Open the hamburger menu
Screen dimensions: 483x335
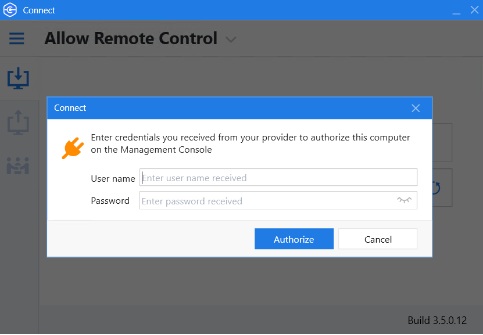coord(17,39)
